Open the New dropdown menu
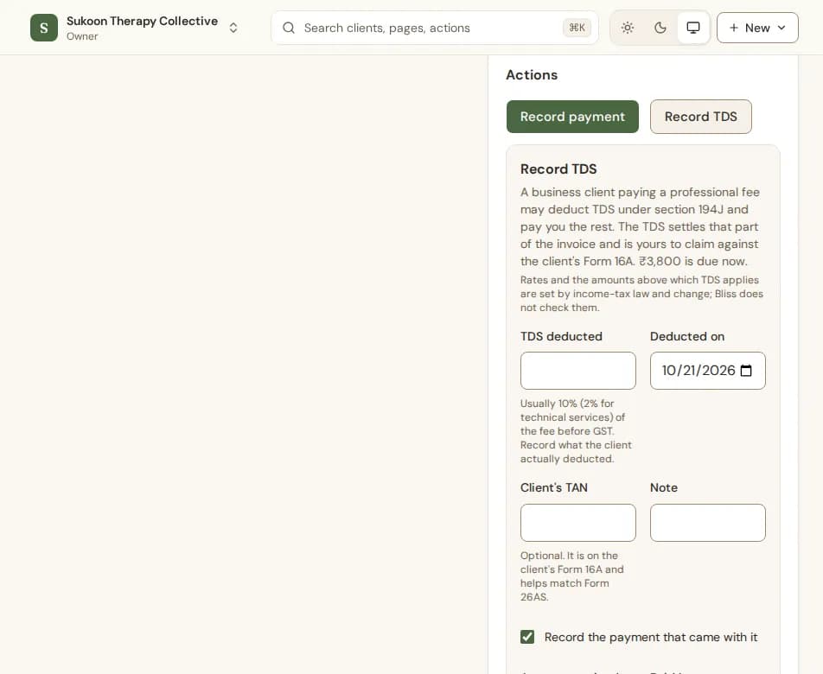This screenshot has height=674, width=823. (x=757, y=28)
